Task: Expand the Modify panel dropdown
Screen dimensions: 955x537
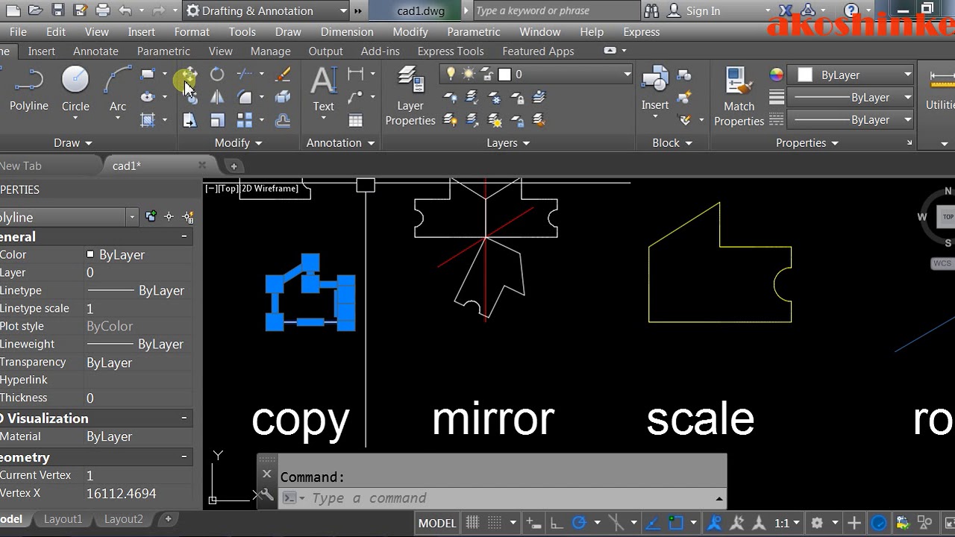Action: pos(239,142)
